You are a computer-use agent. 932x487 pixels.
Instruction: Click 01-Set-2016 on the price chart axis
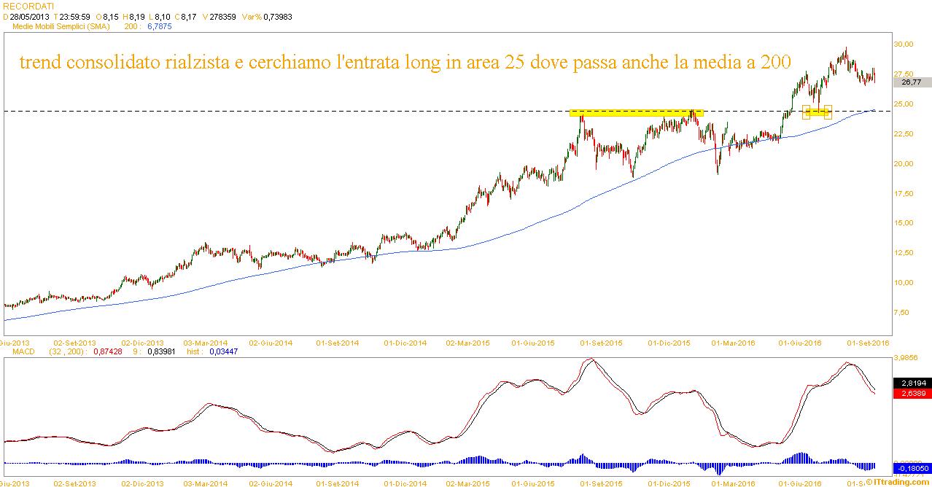tap(868, 342)
